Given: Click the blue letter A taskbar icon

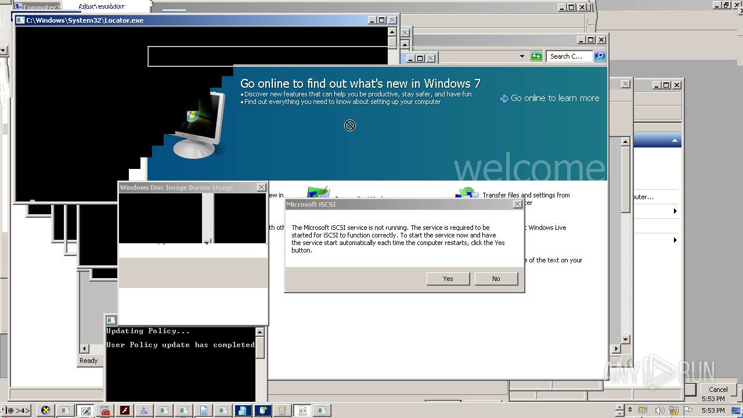Looking at the screenshot, I should (144, 410).
